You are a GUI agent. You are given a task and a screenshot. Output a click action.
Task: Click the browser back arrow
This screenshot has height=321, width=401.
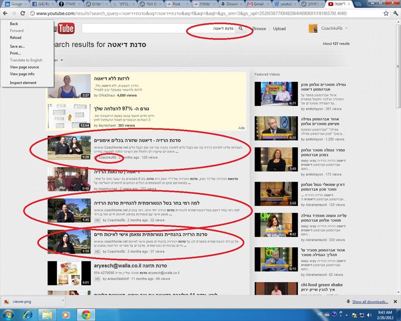(5, 14)
